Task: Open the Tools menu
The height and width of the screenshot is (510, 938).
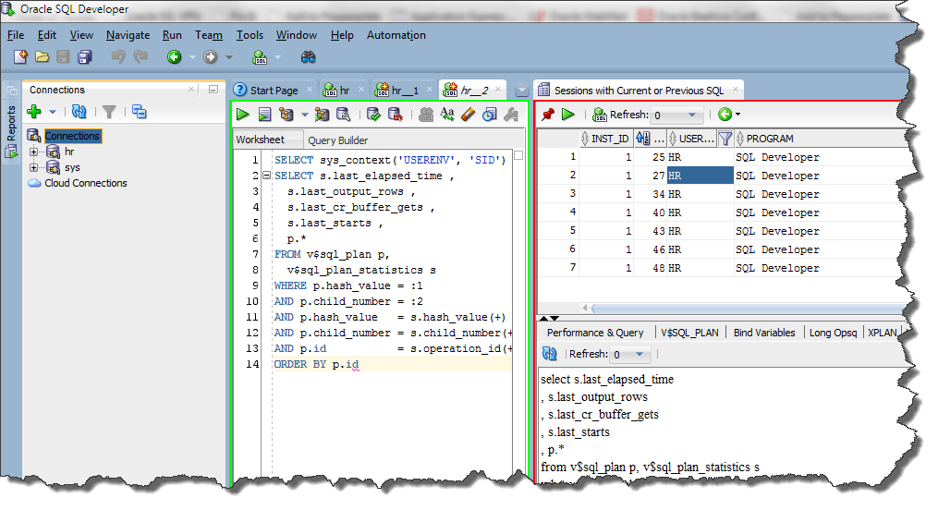Action: pyautogui.click(x=250, y=35)
